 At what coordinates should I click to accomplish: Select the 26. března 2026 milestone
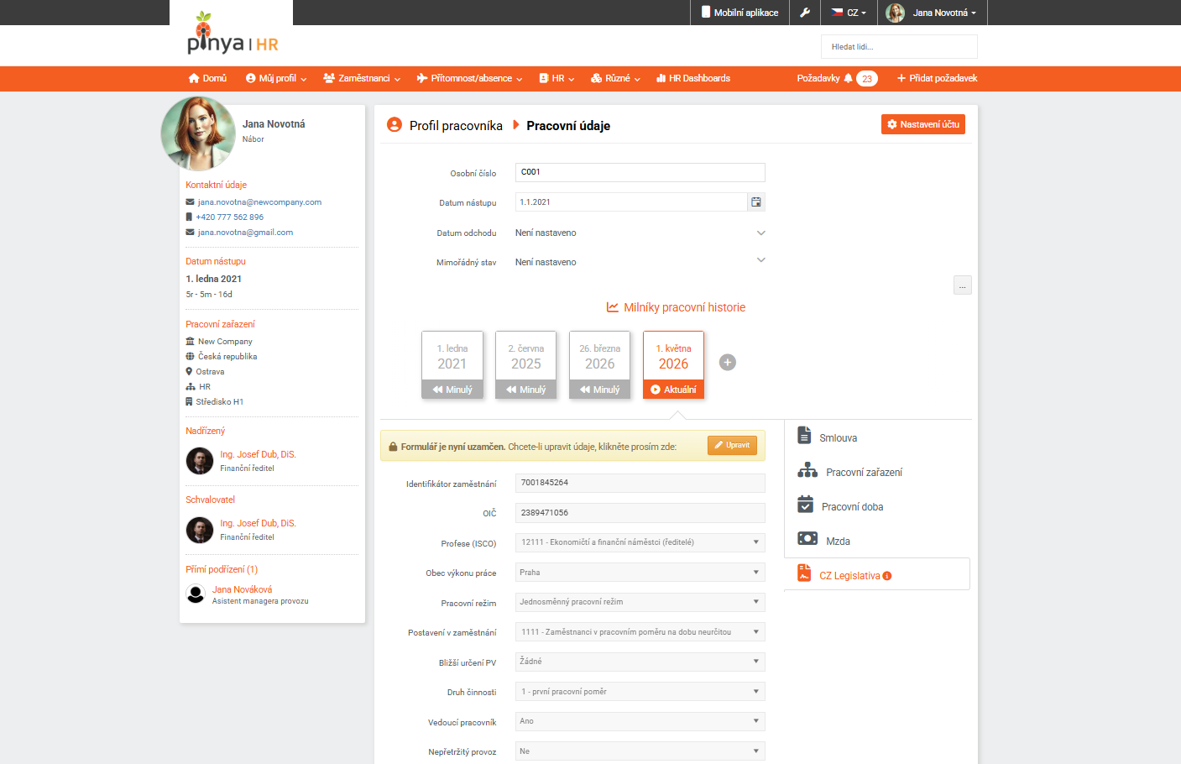tap(600, 364)
